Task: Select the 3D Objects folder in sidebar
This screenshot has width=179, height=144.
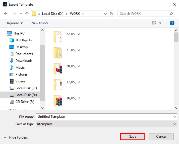Action: [23, 40]
